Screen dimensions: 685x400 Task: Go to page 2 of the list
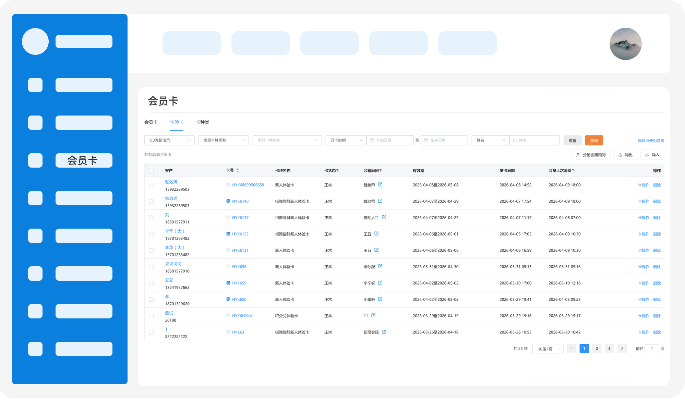[597, 349]
